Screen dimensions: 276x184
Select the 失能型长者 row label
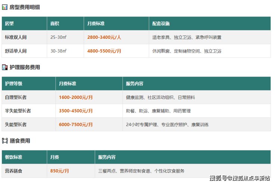point(16,125)
